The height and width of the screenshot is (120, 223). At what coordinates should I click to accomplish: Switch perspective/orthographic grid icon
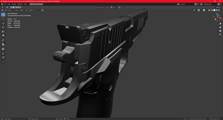(x=220, y=34)
